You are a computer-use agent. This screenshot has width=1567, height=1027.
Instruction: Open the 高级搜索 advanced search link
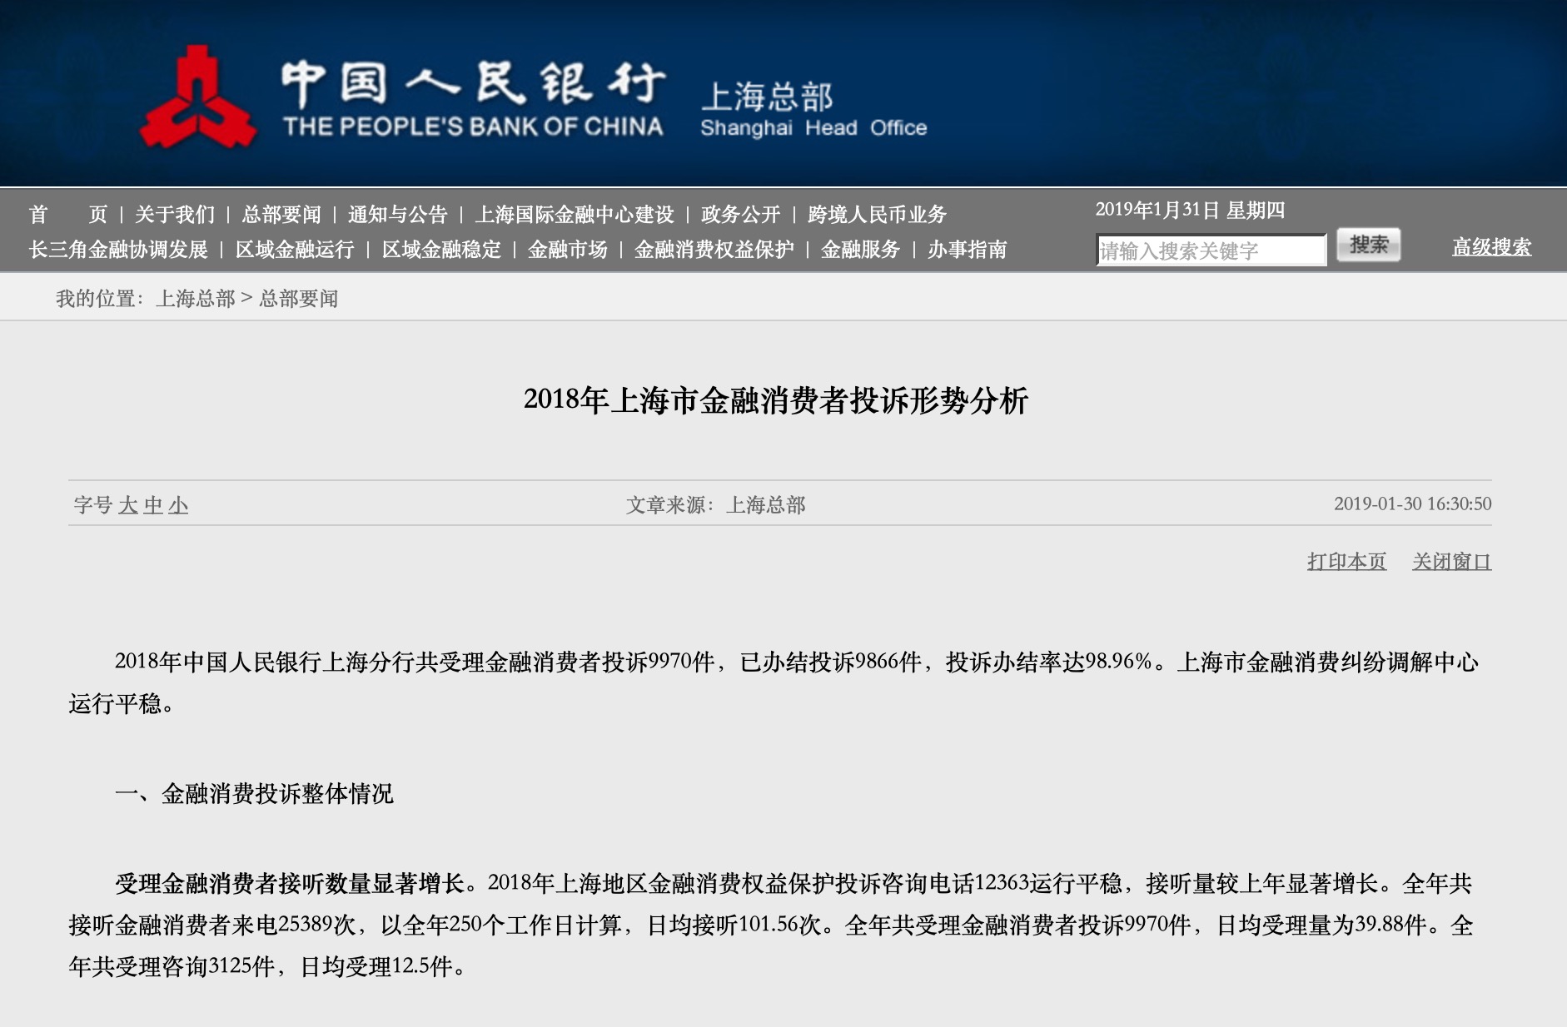point(1492,247)
